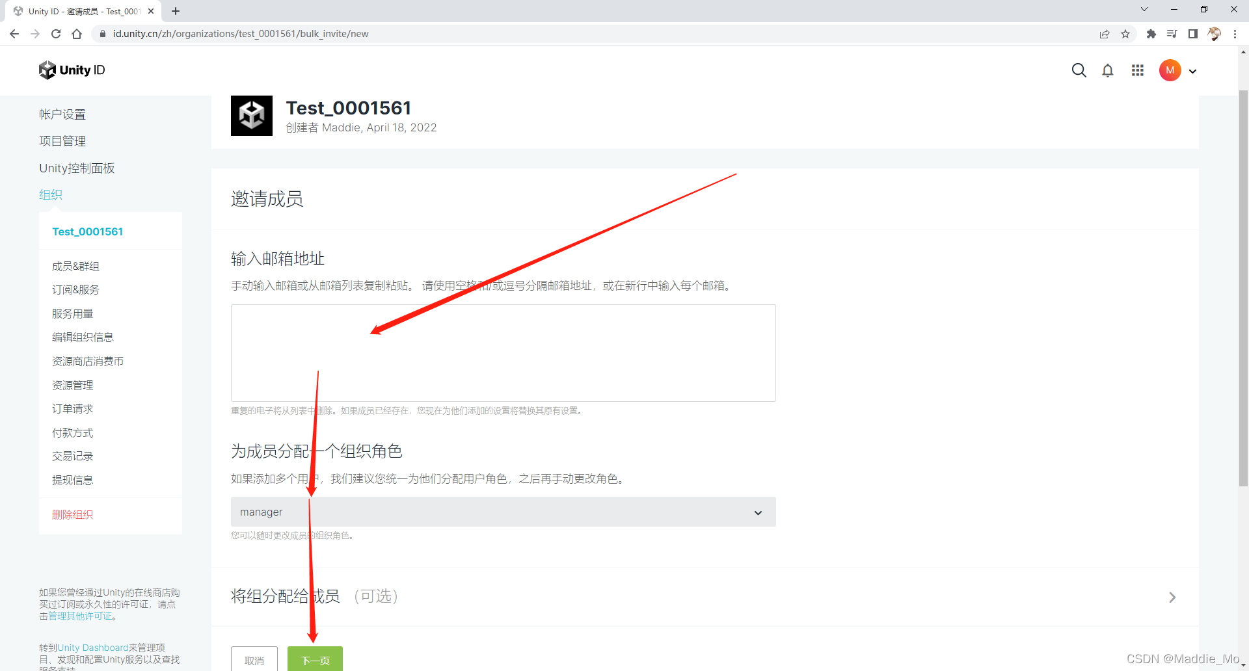Open 订阅&服务 page

tap(75, 289)
